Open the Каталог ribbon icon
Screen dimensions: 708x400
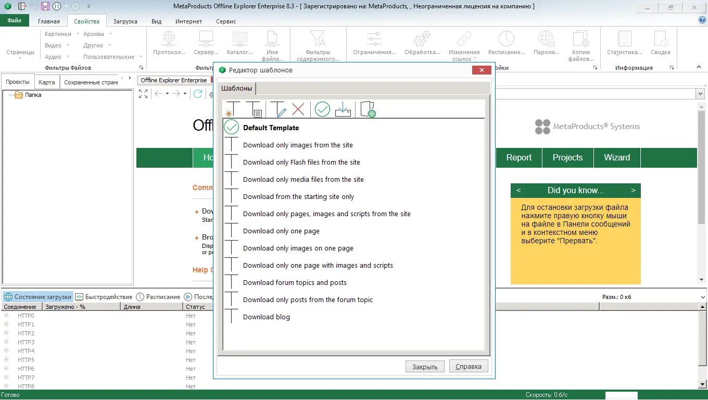point(240,43)
